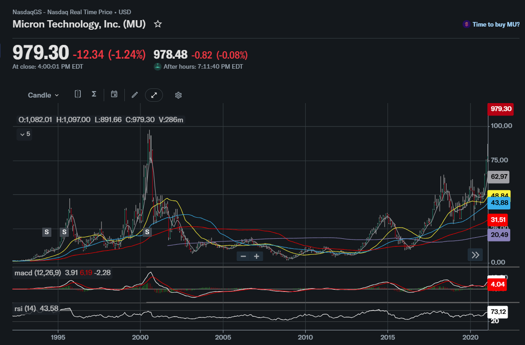Add MU to watchlist with star icon
Image resolution: width=525 pixels, height=345 pixels.
click(x=158, y=24)
